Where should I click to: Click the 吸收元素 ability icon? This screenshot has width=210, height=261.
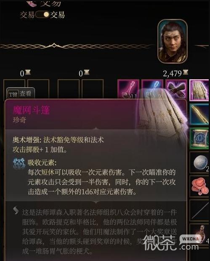tap(19, 164)
